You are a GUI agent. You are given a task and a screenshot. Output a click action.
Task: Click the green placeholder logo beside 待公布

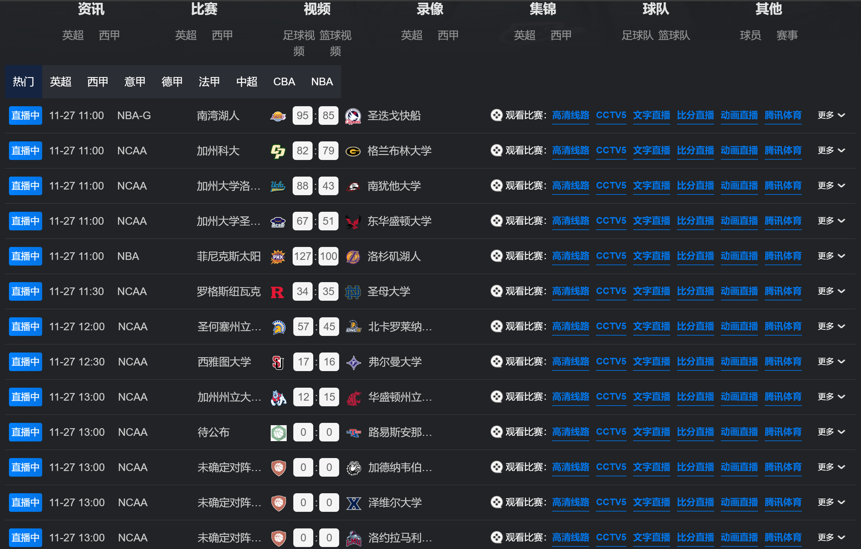[x=279, y=432]
